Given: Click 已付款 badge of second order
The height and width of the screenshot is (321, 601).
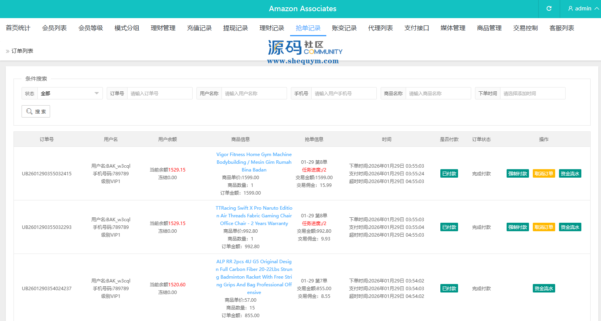Looking at the screenshot, I should tap(449, 227).
